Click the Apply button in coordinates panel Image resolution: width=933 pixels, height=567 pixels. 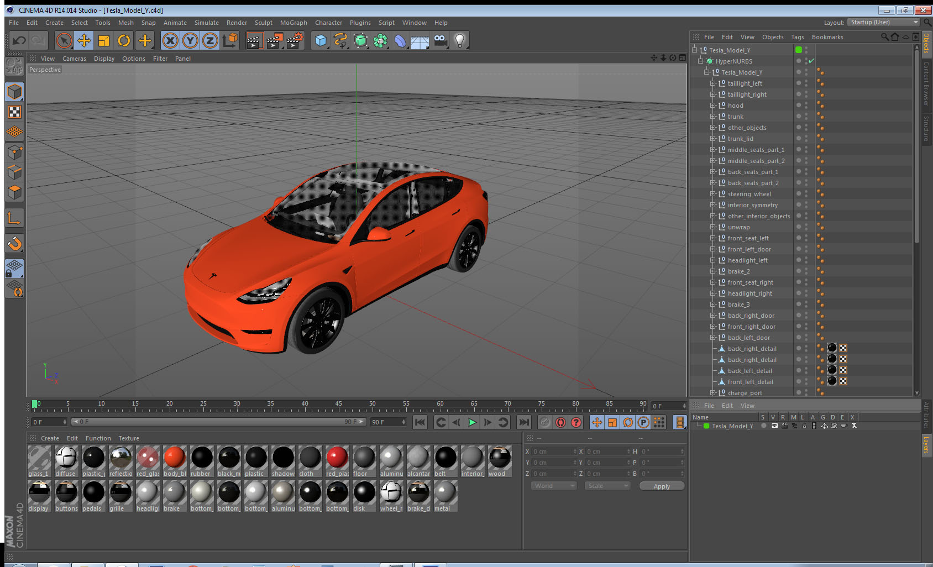pyautogui.click(x=662, y=486)
